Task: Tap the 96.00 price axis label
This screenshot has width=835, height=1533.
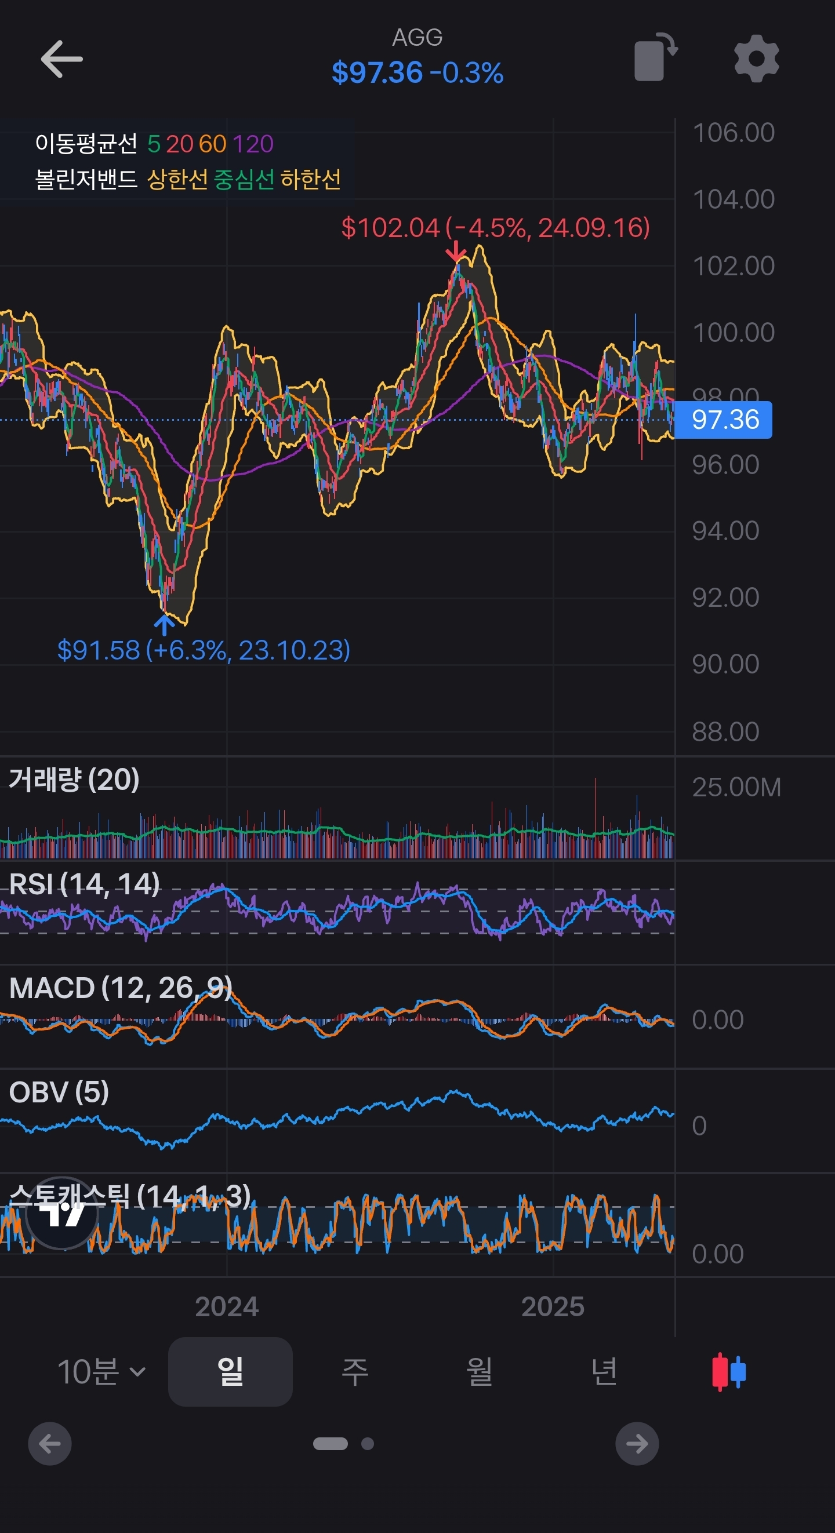Action: point(726,464)
